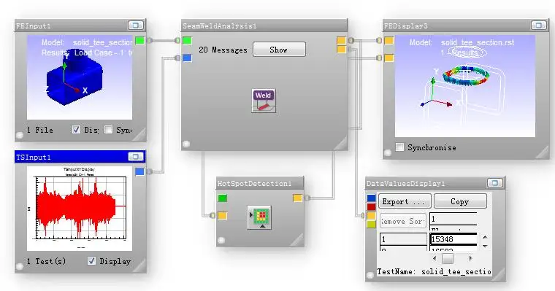Click the TSInput1 status indicator circle

(20, 266)
